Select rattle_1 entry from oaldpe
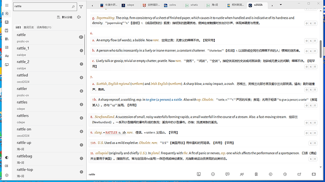This screenshot has width=325, height=182. 50,51
